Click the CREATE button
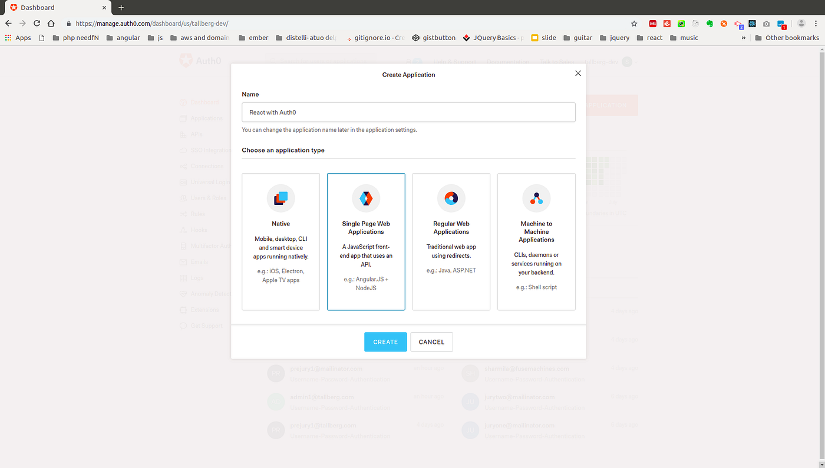 coord(385,341)
